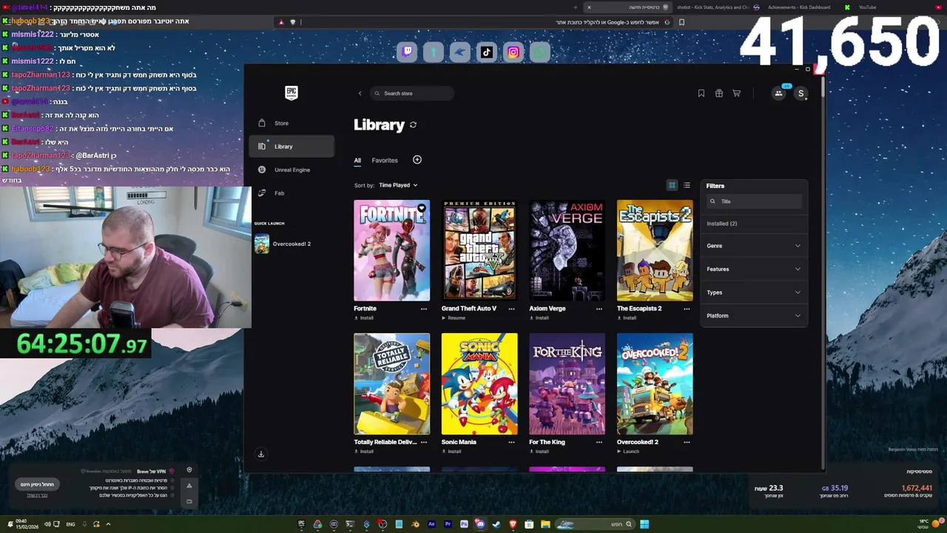This screenshot has height=533, width=947.
Task: Expand the Types filter
Action: tap(753, 292)
